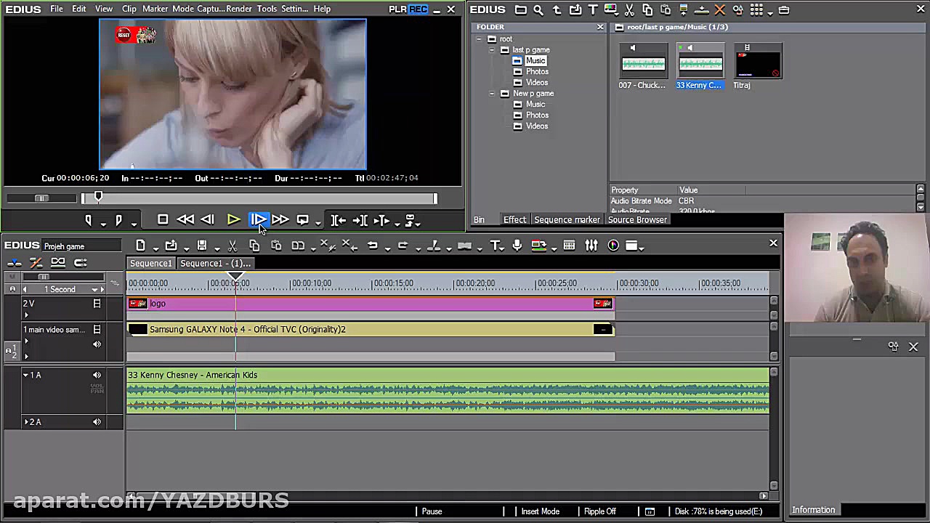Screen dimensions: 930x523
Task: Open the Title tool (T) in timeline toolbar
Action: [x=496, y=246]
